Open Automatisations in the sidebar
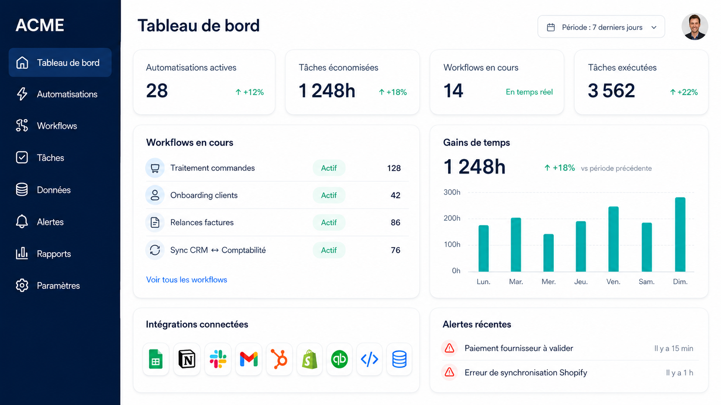This screenshot has width=721, height=405. click(x=60, y=94)
